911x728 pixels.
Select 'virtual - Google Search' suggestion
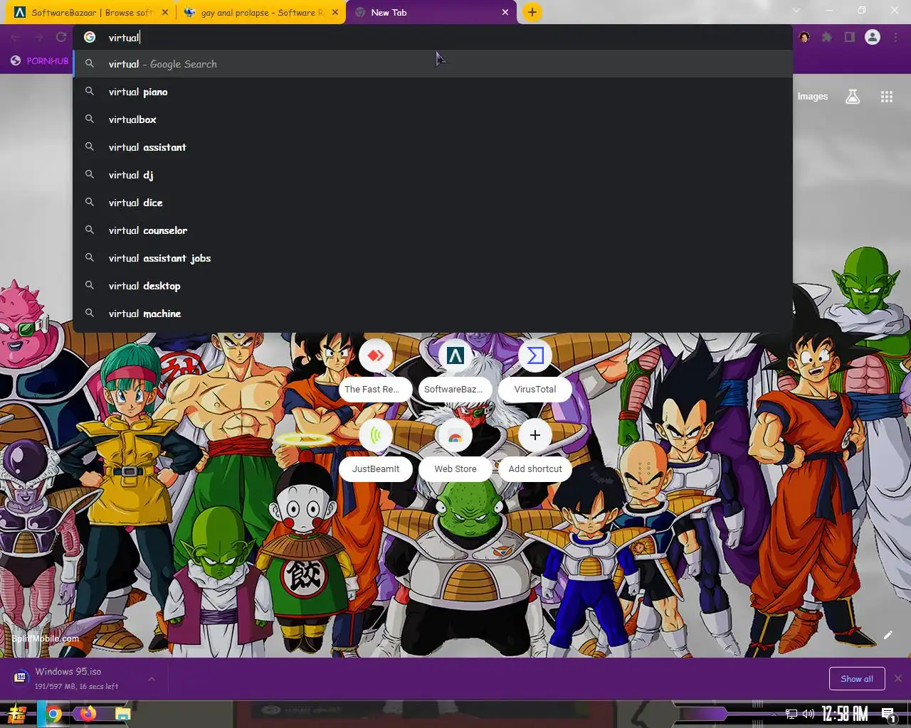433,64
